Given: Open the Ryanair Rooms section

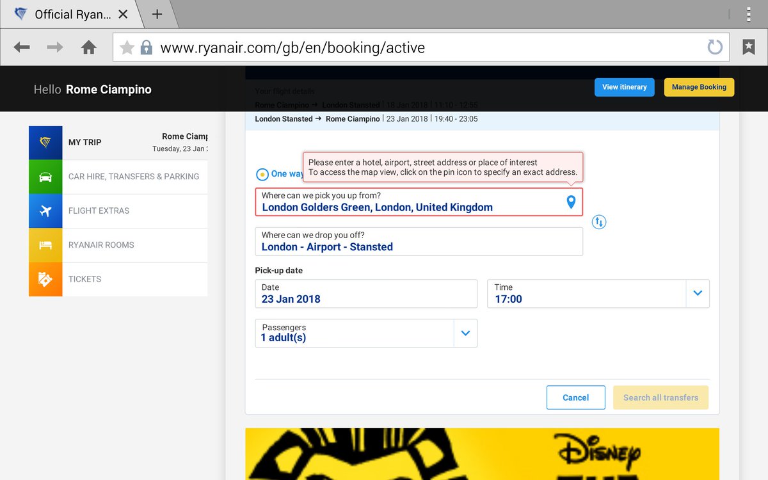Looking at the screenshot, I should tap(118, 245).
